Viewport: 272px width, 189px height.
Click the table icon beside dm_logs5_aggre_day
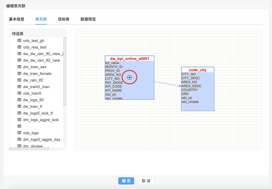pos(20,139)
